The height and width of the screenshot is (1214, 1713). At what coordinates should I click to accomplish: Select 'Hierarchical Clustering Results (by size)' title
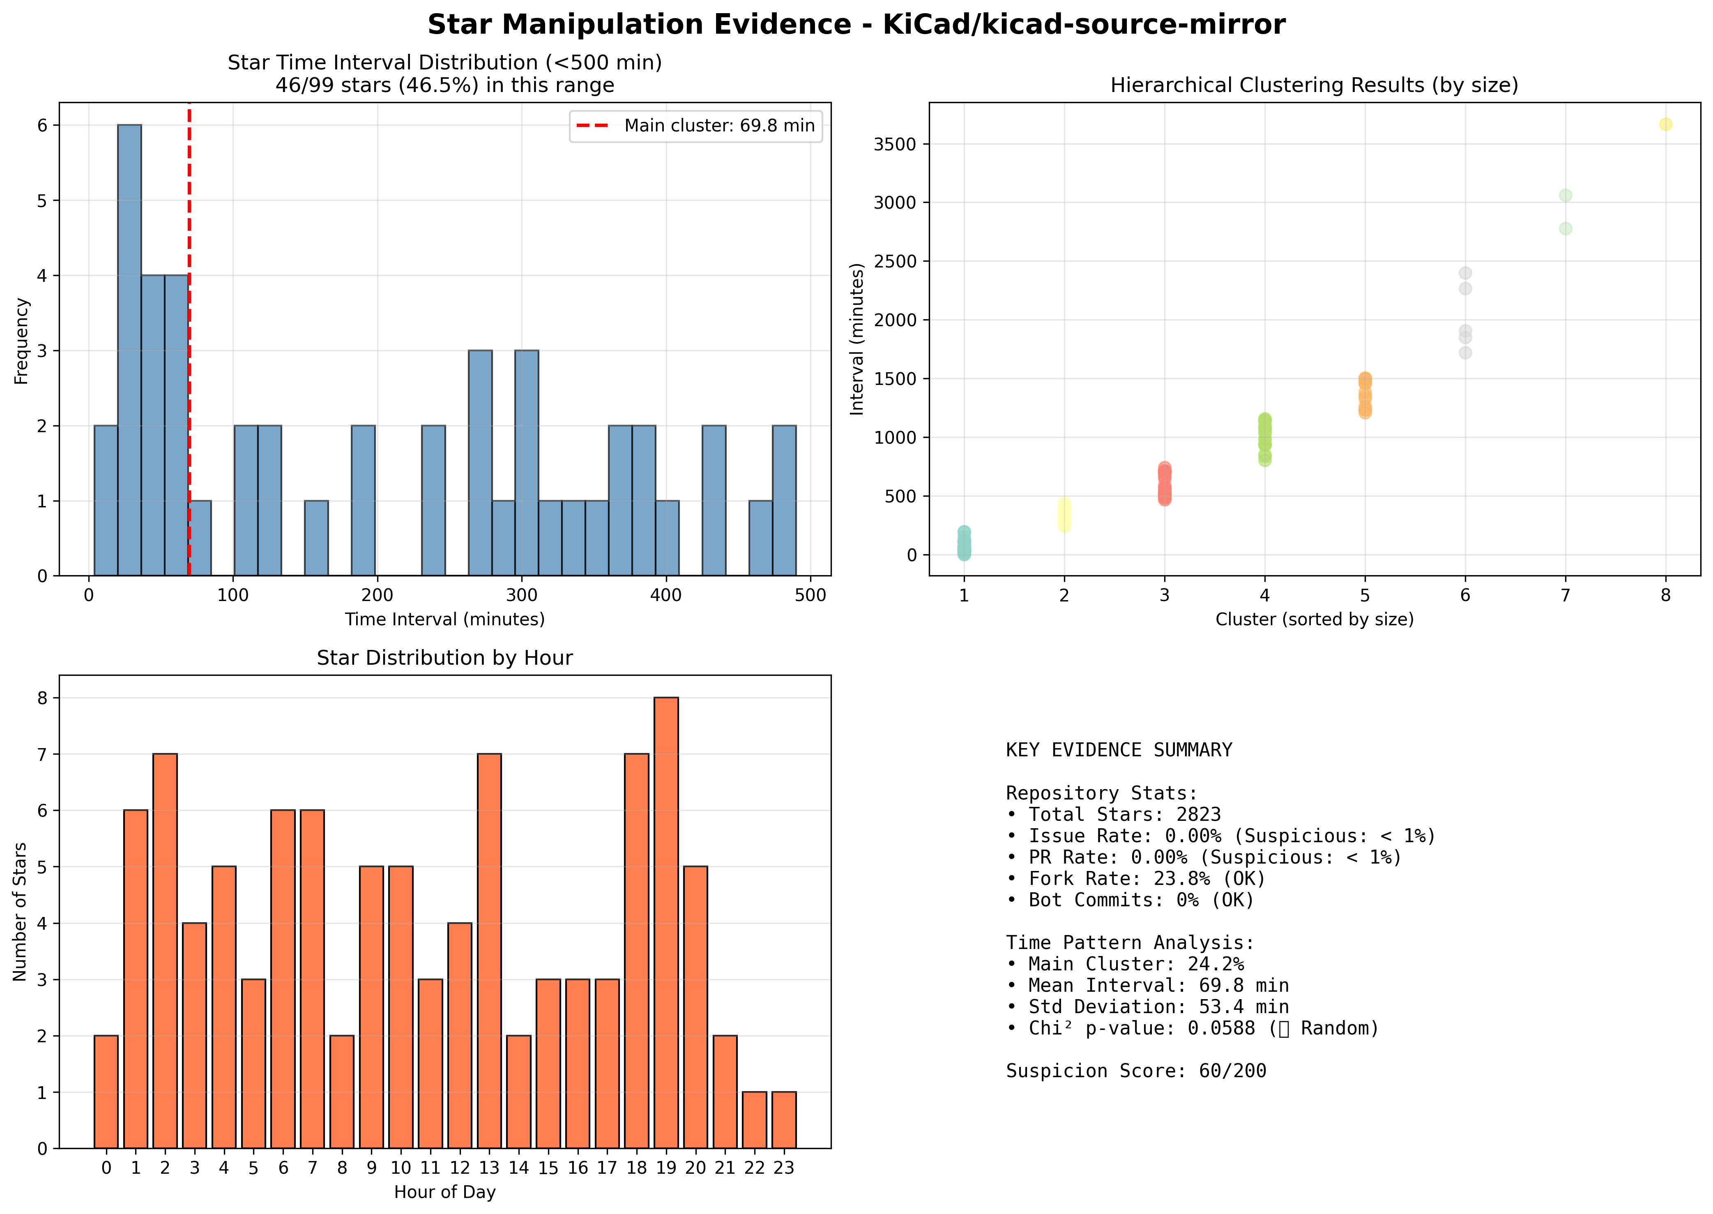coord(1315,85)
